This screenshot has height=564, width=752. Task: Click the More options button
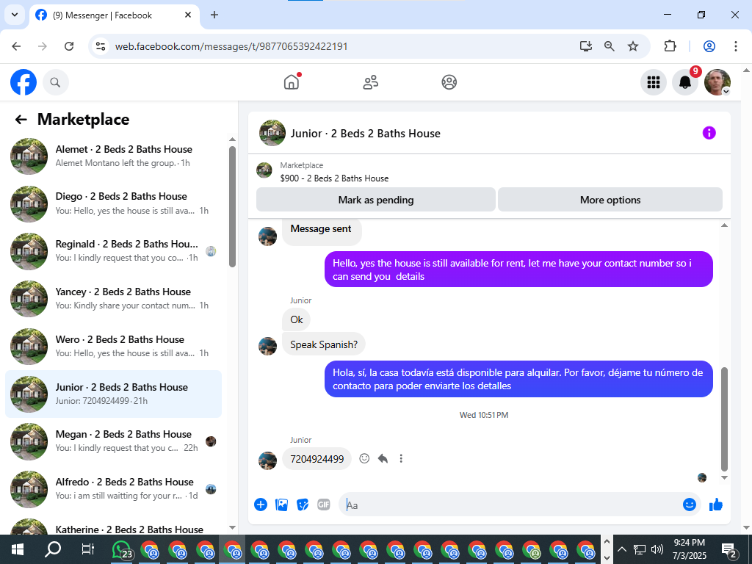click(x=610, y=200)
